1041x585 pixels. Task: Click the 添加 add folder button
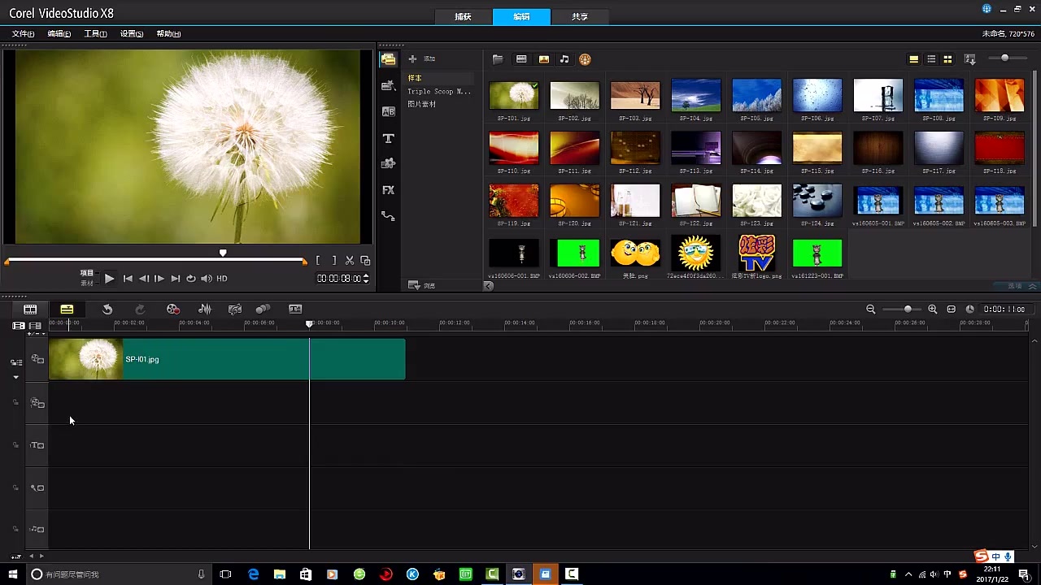coord(421,58)
